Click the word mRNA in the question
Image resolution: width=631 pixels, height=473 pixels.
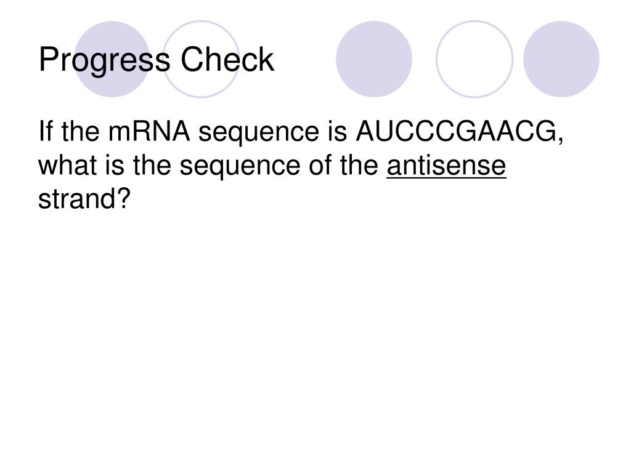tap(149, 131)
